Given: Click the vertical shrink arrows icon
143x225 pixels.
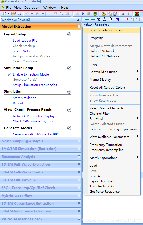Looking at the screenshot, I should [x=105, y=19].
